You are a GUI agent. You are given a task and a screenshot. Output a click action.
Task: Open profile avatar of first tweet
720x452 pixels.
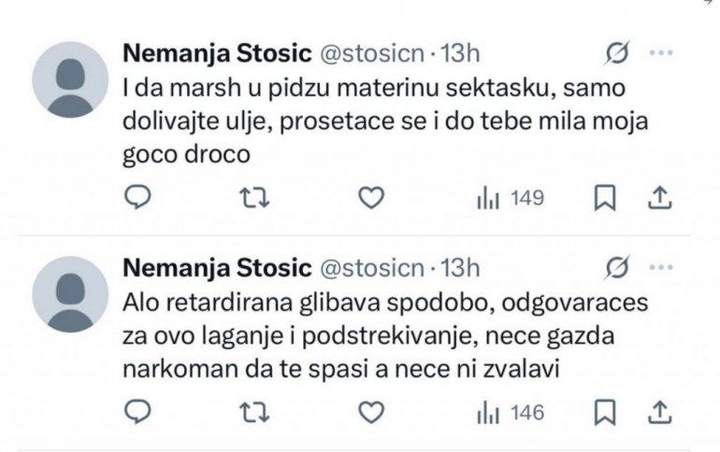[x=70, y=79]
